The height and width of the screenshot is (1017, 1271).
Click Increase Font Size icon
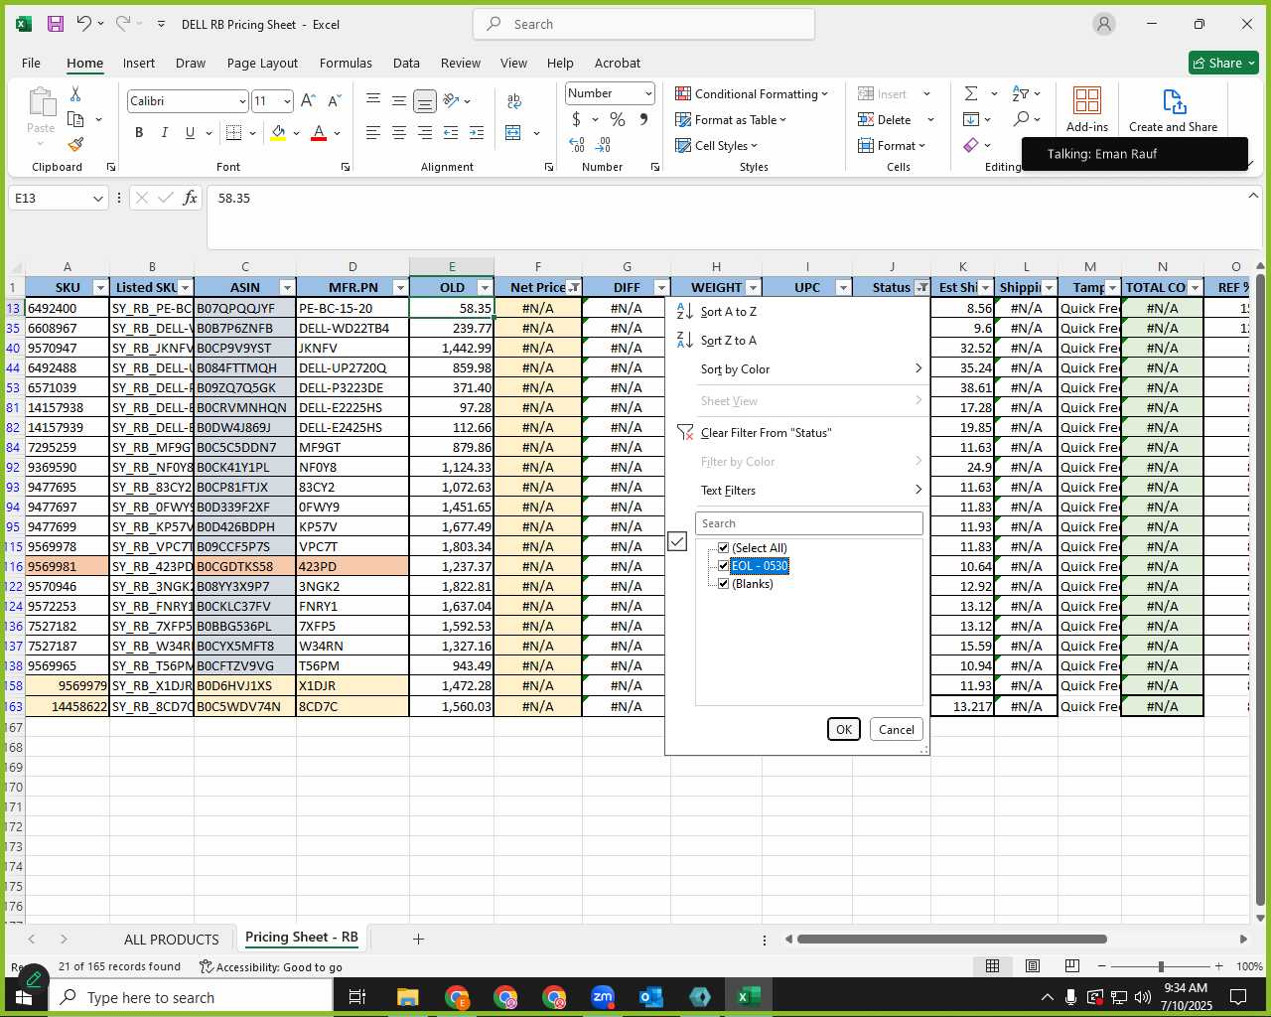click(308, 100)
